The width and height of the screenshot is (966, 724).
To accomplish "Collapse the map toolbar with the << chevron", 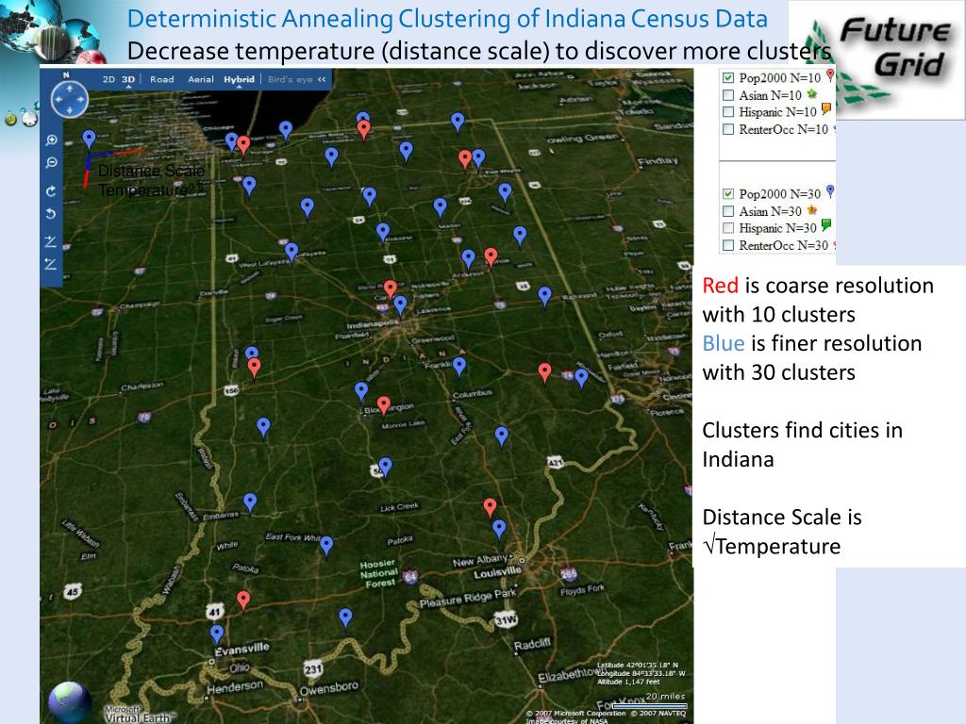I will click(x=322, y=79).
